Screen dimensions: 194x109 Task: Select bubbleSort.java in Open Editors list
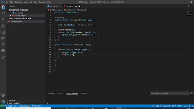click(x=20, y=16)
